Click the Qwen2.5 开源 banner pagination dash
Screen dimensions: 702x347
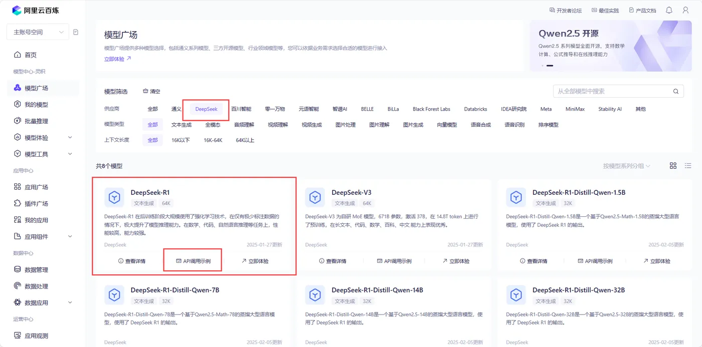(550, 66)
